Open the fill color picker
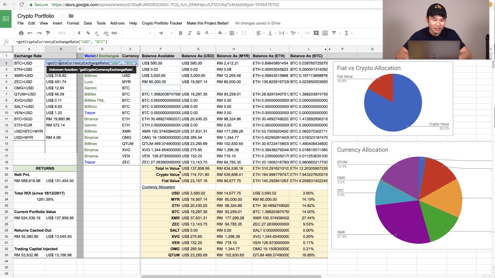 [x=222, y=33]
